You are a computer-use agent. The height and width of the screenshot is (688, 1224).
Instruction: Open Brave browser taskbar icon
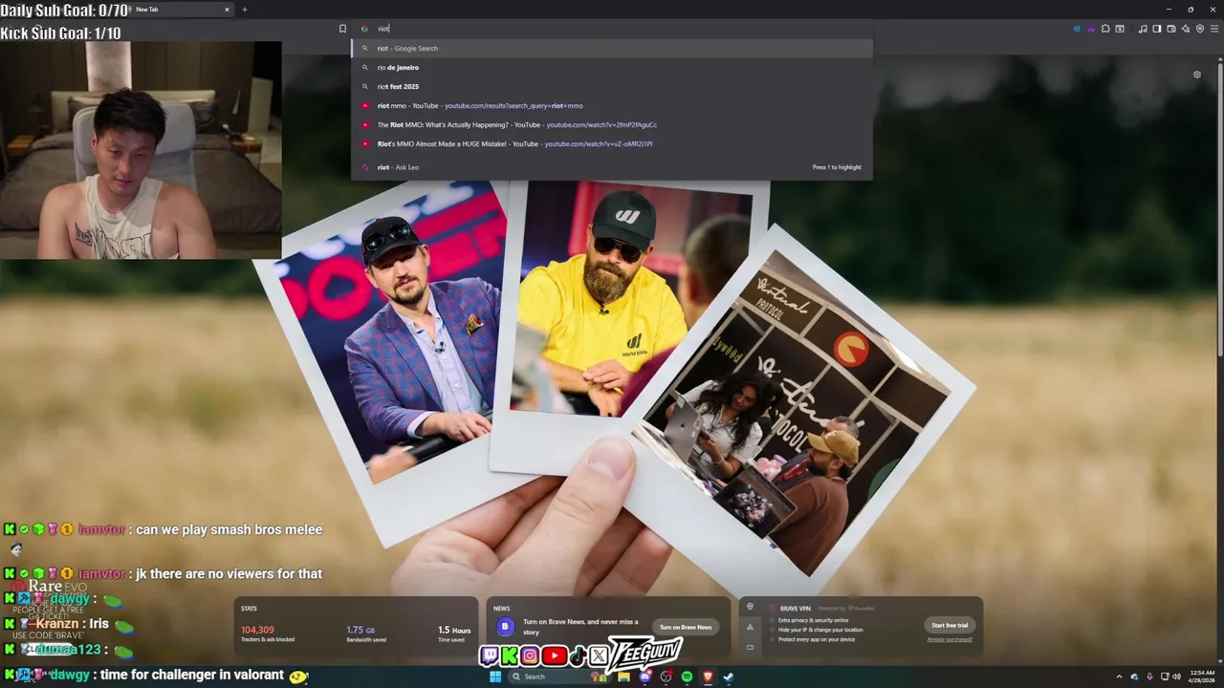(708, 677)
